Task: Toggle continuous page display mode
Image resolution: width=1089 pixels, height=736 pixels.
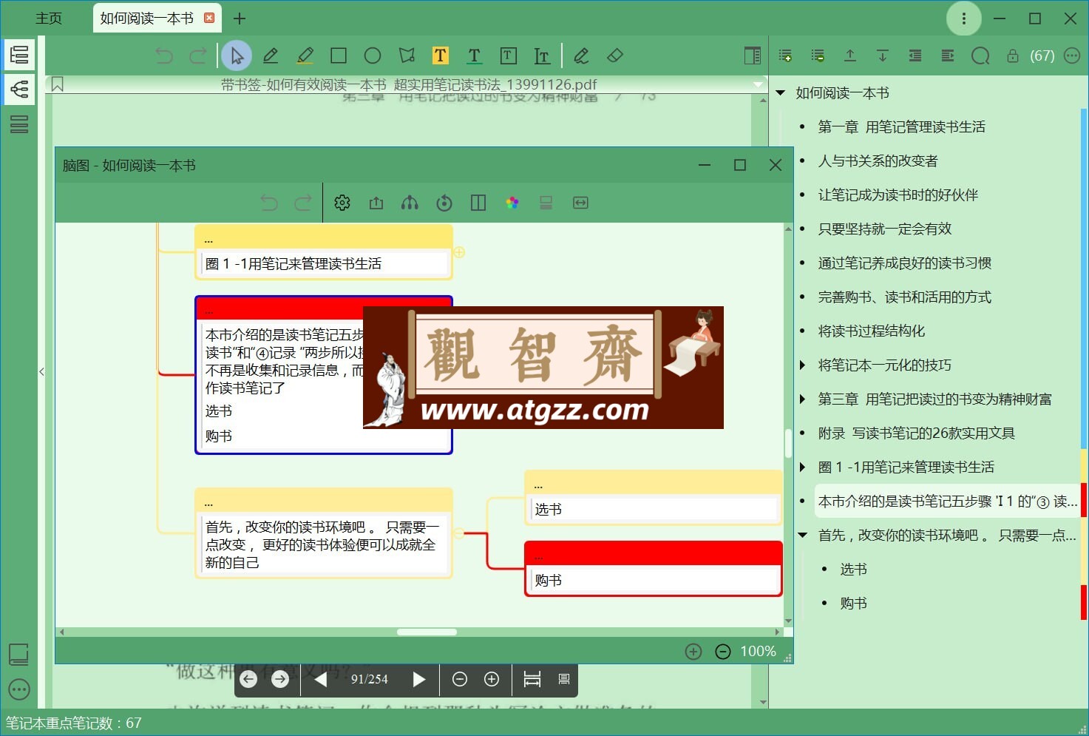Action: pos(564,679)
